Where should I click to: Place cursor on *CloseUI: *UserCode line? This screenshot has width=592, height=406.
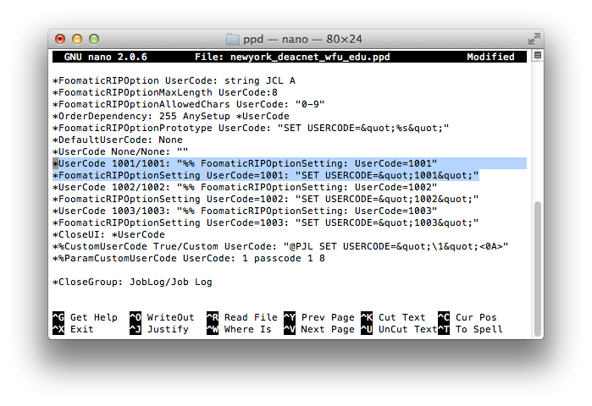pos(108,234)
